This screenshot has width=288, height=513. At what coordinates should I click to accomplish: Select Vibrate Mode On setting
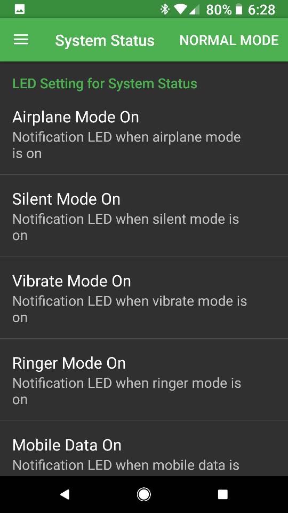tap(144, 298)
